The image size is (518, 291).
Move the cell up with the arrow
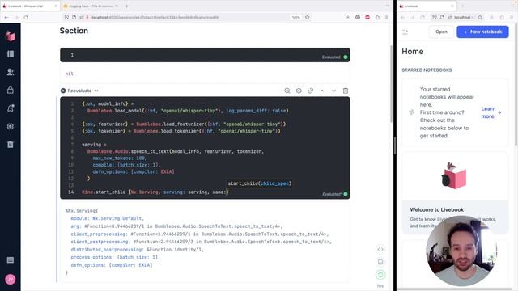[x=322, y=91]
